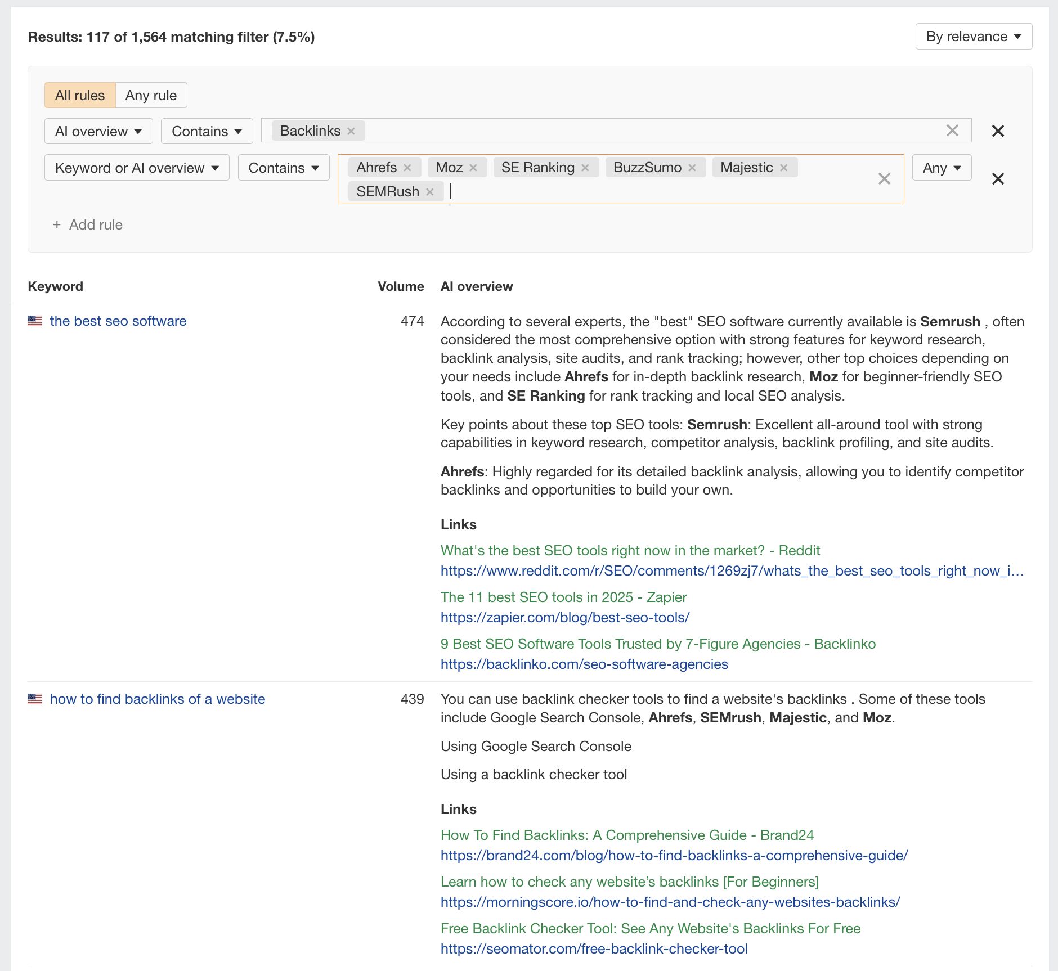Delete the first filter rule entirely
The height and width of the screenshot is (971, 1058).
click(x=998, y=131)
